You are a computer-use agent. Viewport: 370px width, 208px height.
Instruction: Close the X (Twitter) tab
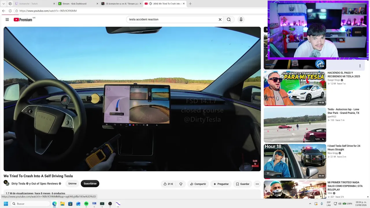click(x=140, y=4)
